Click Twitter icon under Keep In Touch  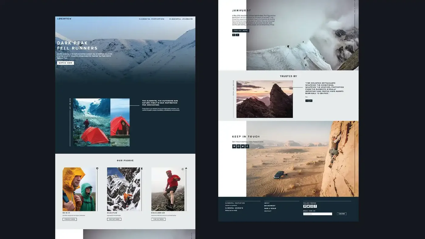tap(243, 146)
